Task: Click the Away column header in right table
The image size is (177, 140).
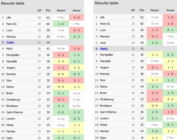Action: 170,10
